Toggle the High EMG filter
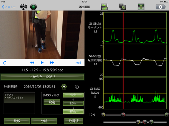This screenshot has width=169, height=126. coord(73,95)
